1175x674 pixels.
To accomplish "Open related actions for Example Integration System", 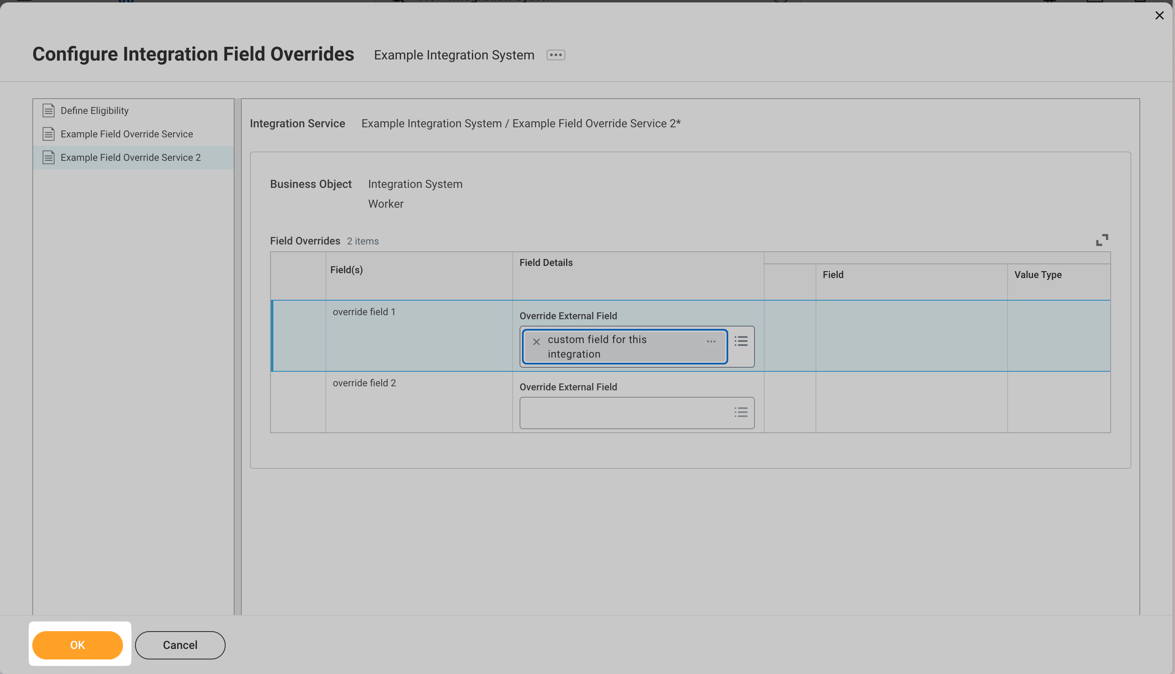I will [555, 55].
